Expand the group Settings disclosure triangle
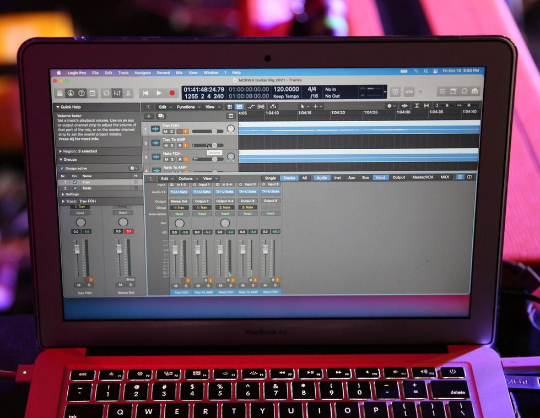The width and height of the screenshot is (540, 418). (63, 194)
